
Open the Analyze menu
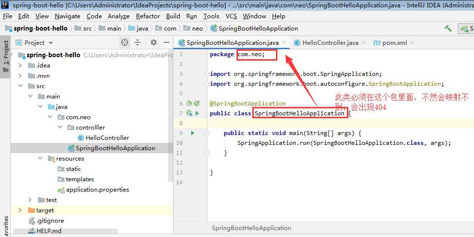click(118, 16)
